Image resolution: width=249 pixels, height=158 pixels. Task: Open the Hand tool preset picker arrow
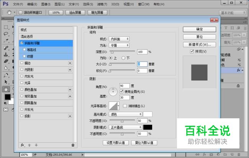[x=15, y=12]
